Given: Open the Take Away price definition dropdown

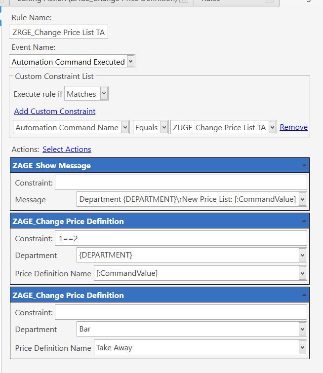Looking at the screenshot, I should click(303, 347).
